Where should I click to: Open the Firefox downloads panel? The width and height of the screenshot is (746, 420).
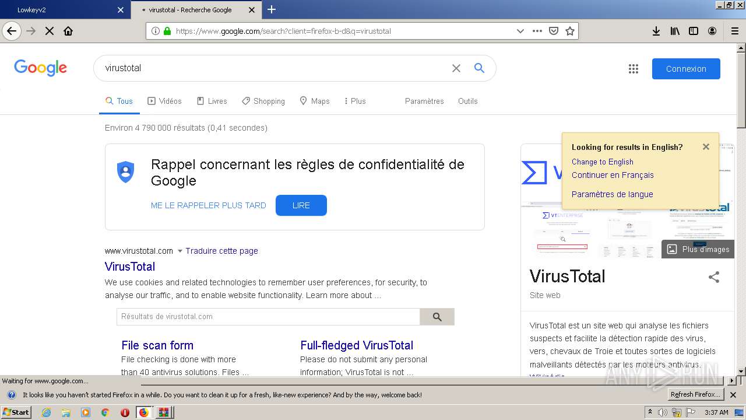[x=656, y=31]
